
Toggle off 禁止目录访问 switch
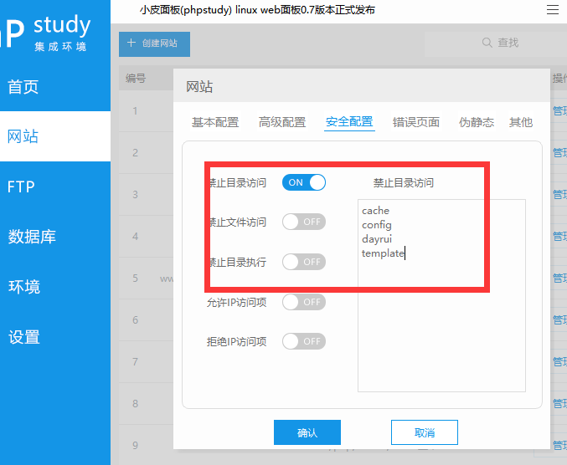[x=304, y=182]
